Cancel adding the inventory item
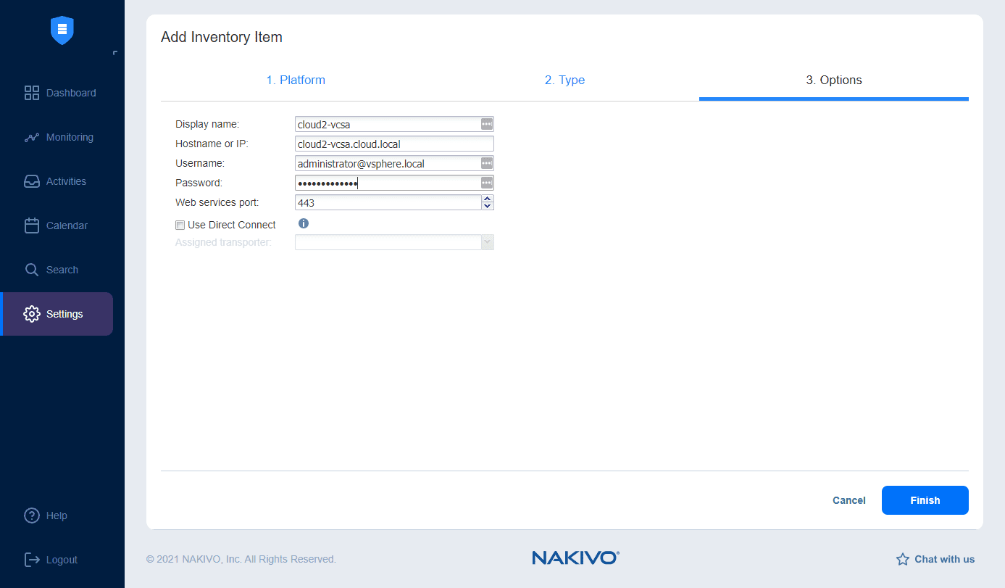This screenshot has width=1005, height=588. (849, 500)
